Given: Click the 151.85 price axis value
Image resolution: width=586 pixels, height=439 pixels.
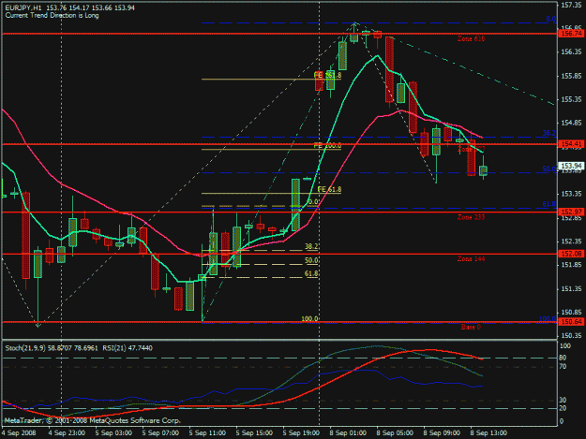Looking at the screenshot, I should pos(571,265).
